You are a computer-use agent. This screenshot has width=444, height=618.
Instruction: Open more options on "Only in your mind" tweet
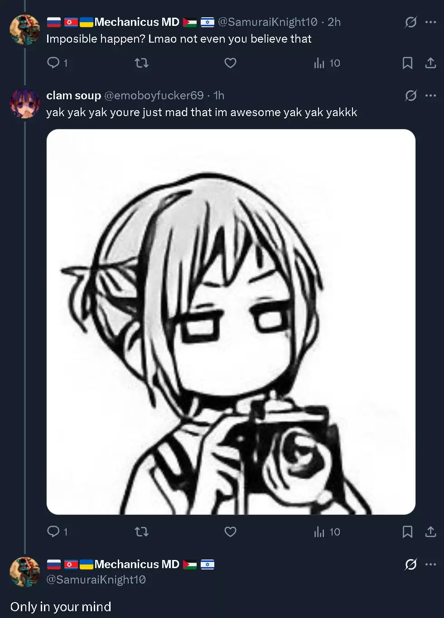coord(430,564)
